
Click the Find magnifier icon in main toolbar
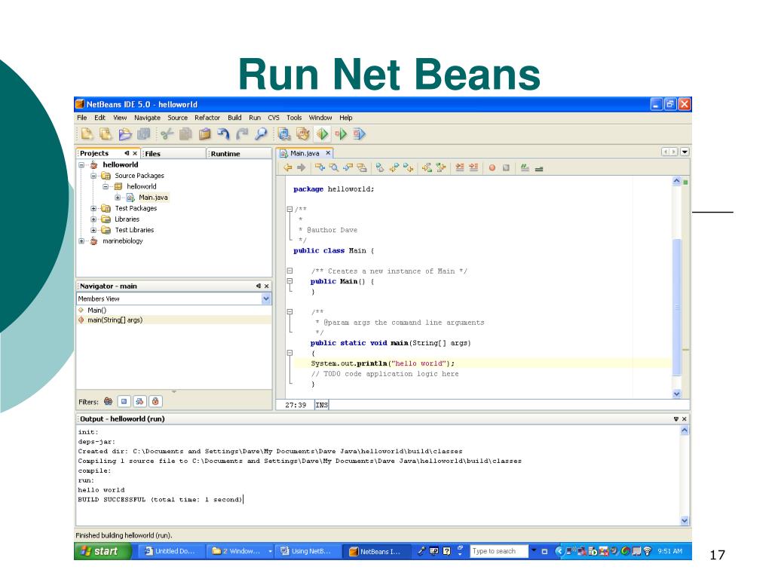tap(261, 134)
